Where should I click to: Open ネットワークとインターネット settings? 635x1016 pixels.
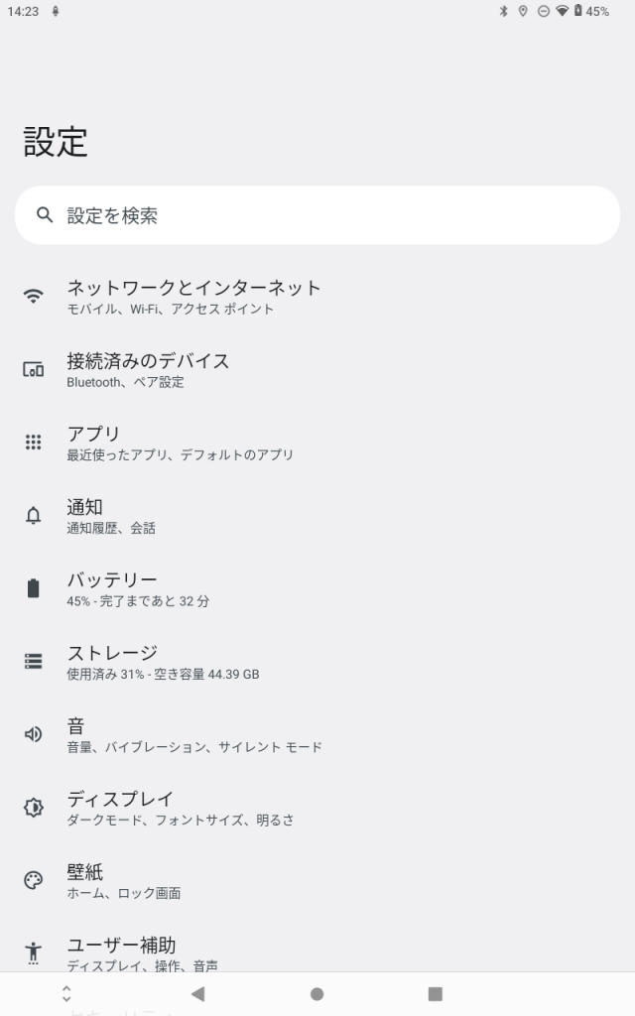[x=194, y=296]
